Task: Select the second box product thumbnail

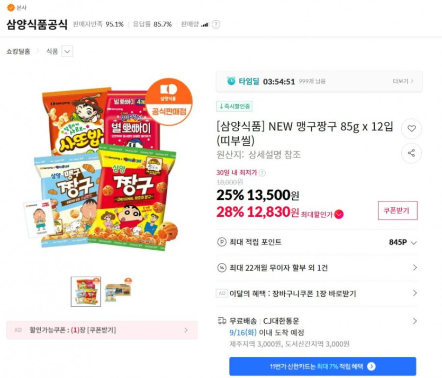Action: click(x=118, y=291)
